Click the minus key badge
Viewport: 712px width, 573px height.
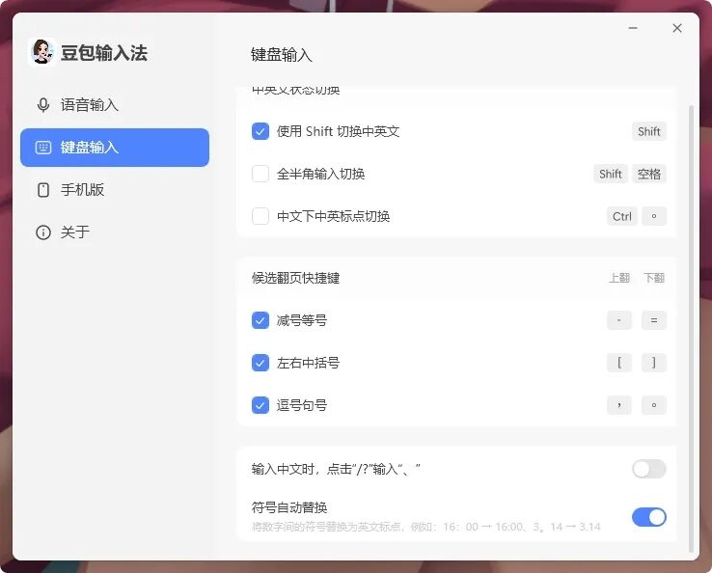619,320
